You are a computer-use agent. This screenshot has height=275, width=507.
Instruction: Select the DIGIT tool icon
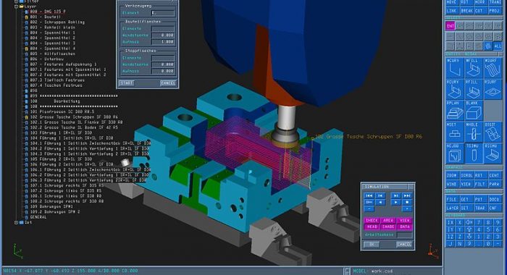pyautogui.click(x=493, y=132)
